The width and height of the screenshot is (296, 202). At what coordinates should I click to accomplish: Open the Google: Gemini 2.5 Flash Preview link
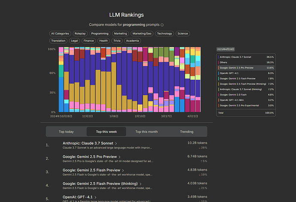click(91, 170)
